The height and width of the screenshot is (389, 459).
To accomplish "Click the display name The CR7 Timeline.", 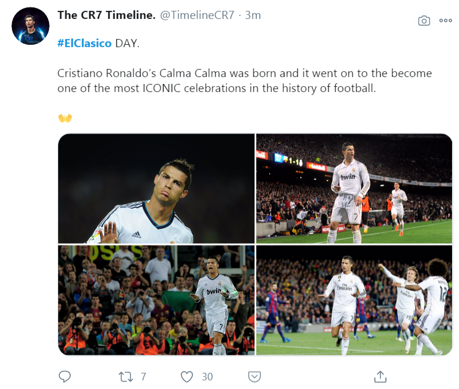I will (x=107, y=16).
